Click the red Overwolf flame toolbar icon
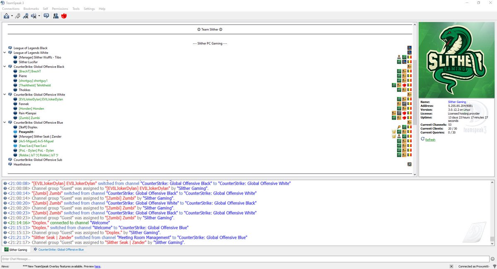Image resolution: width=497 pixels, height=269 pixels. [64, 16]
